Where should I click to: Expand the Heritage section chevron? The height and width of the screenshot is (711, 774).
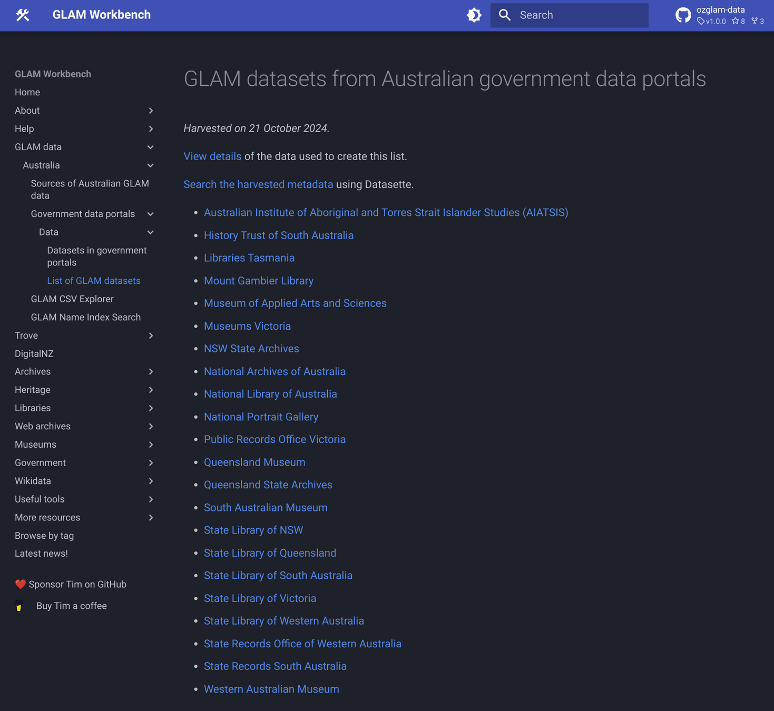point(151,390)
